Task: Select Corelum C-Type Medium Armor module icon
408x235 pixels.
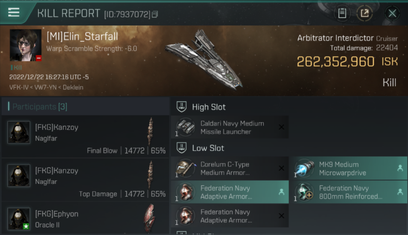Action: pos(185,168)
